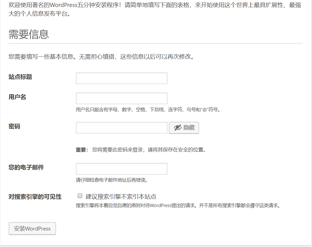Viewport: 312px width, 247px height.
Task: Focus the 用户名 text box
Action: click(x=122, y=98)
